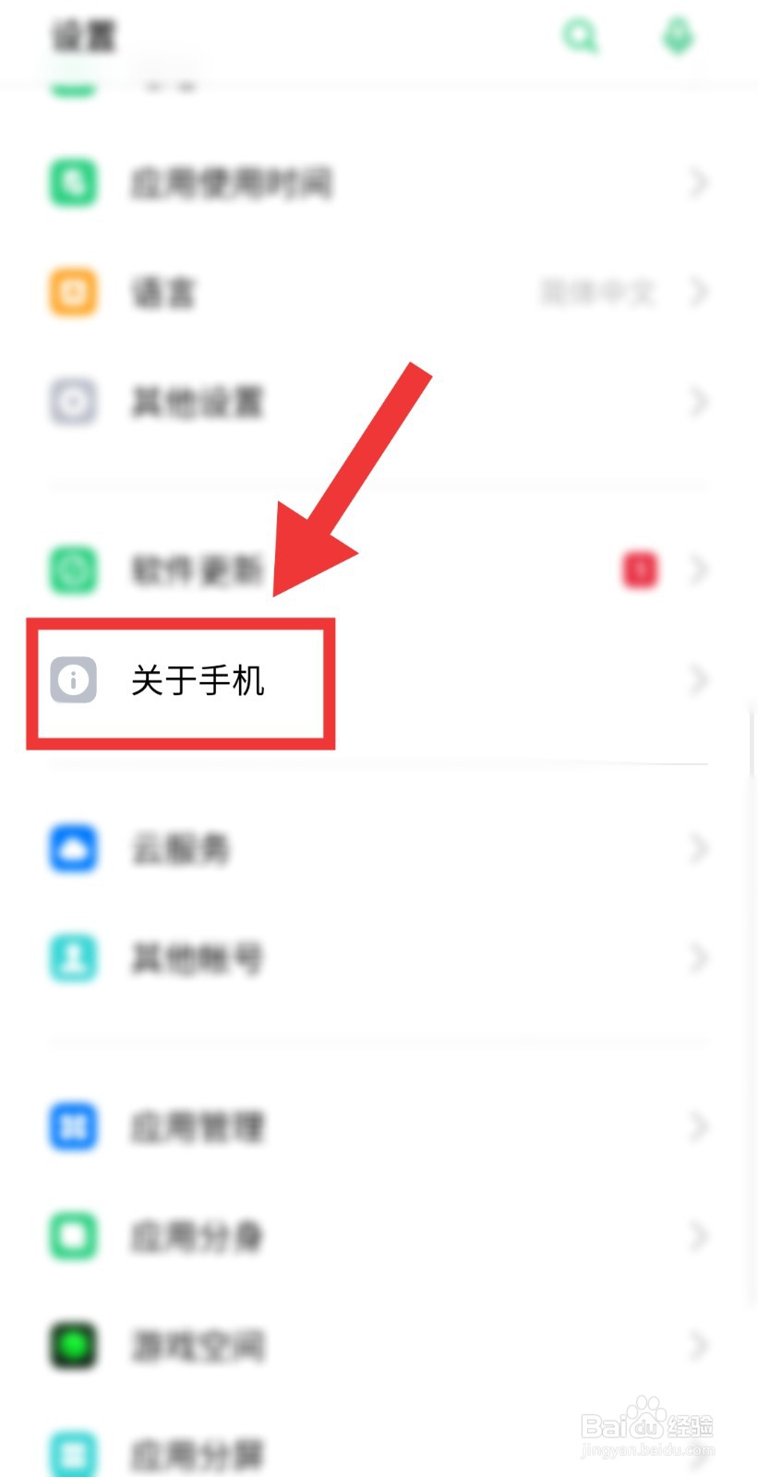The height and width of the screenshot is (1477, 758).
Task: Tap the red update badge on software update
Action: 641,570
